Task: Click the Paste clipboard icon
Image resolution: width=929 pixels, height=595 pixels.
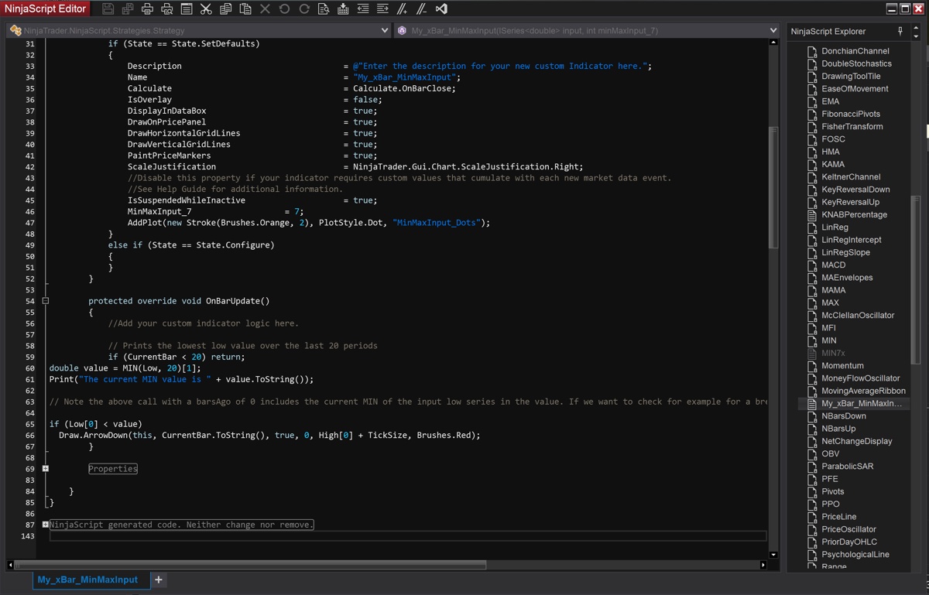Action: (245, 9)
